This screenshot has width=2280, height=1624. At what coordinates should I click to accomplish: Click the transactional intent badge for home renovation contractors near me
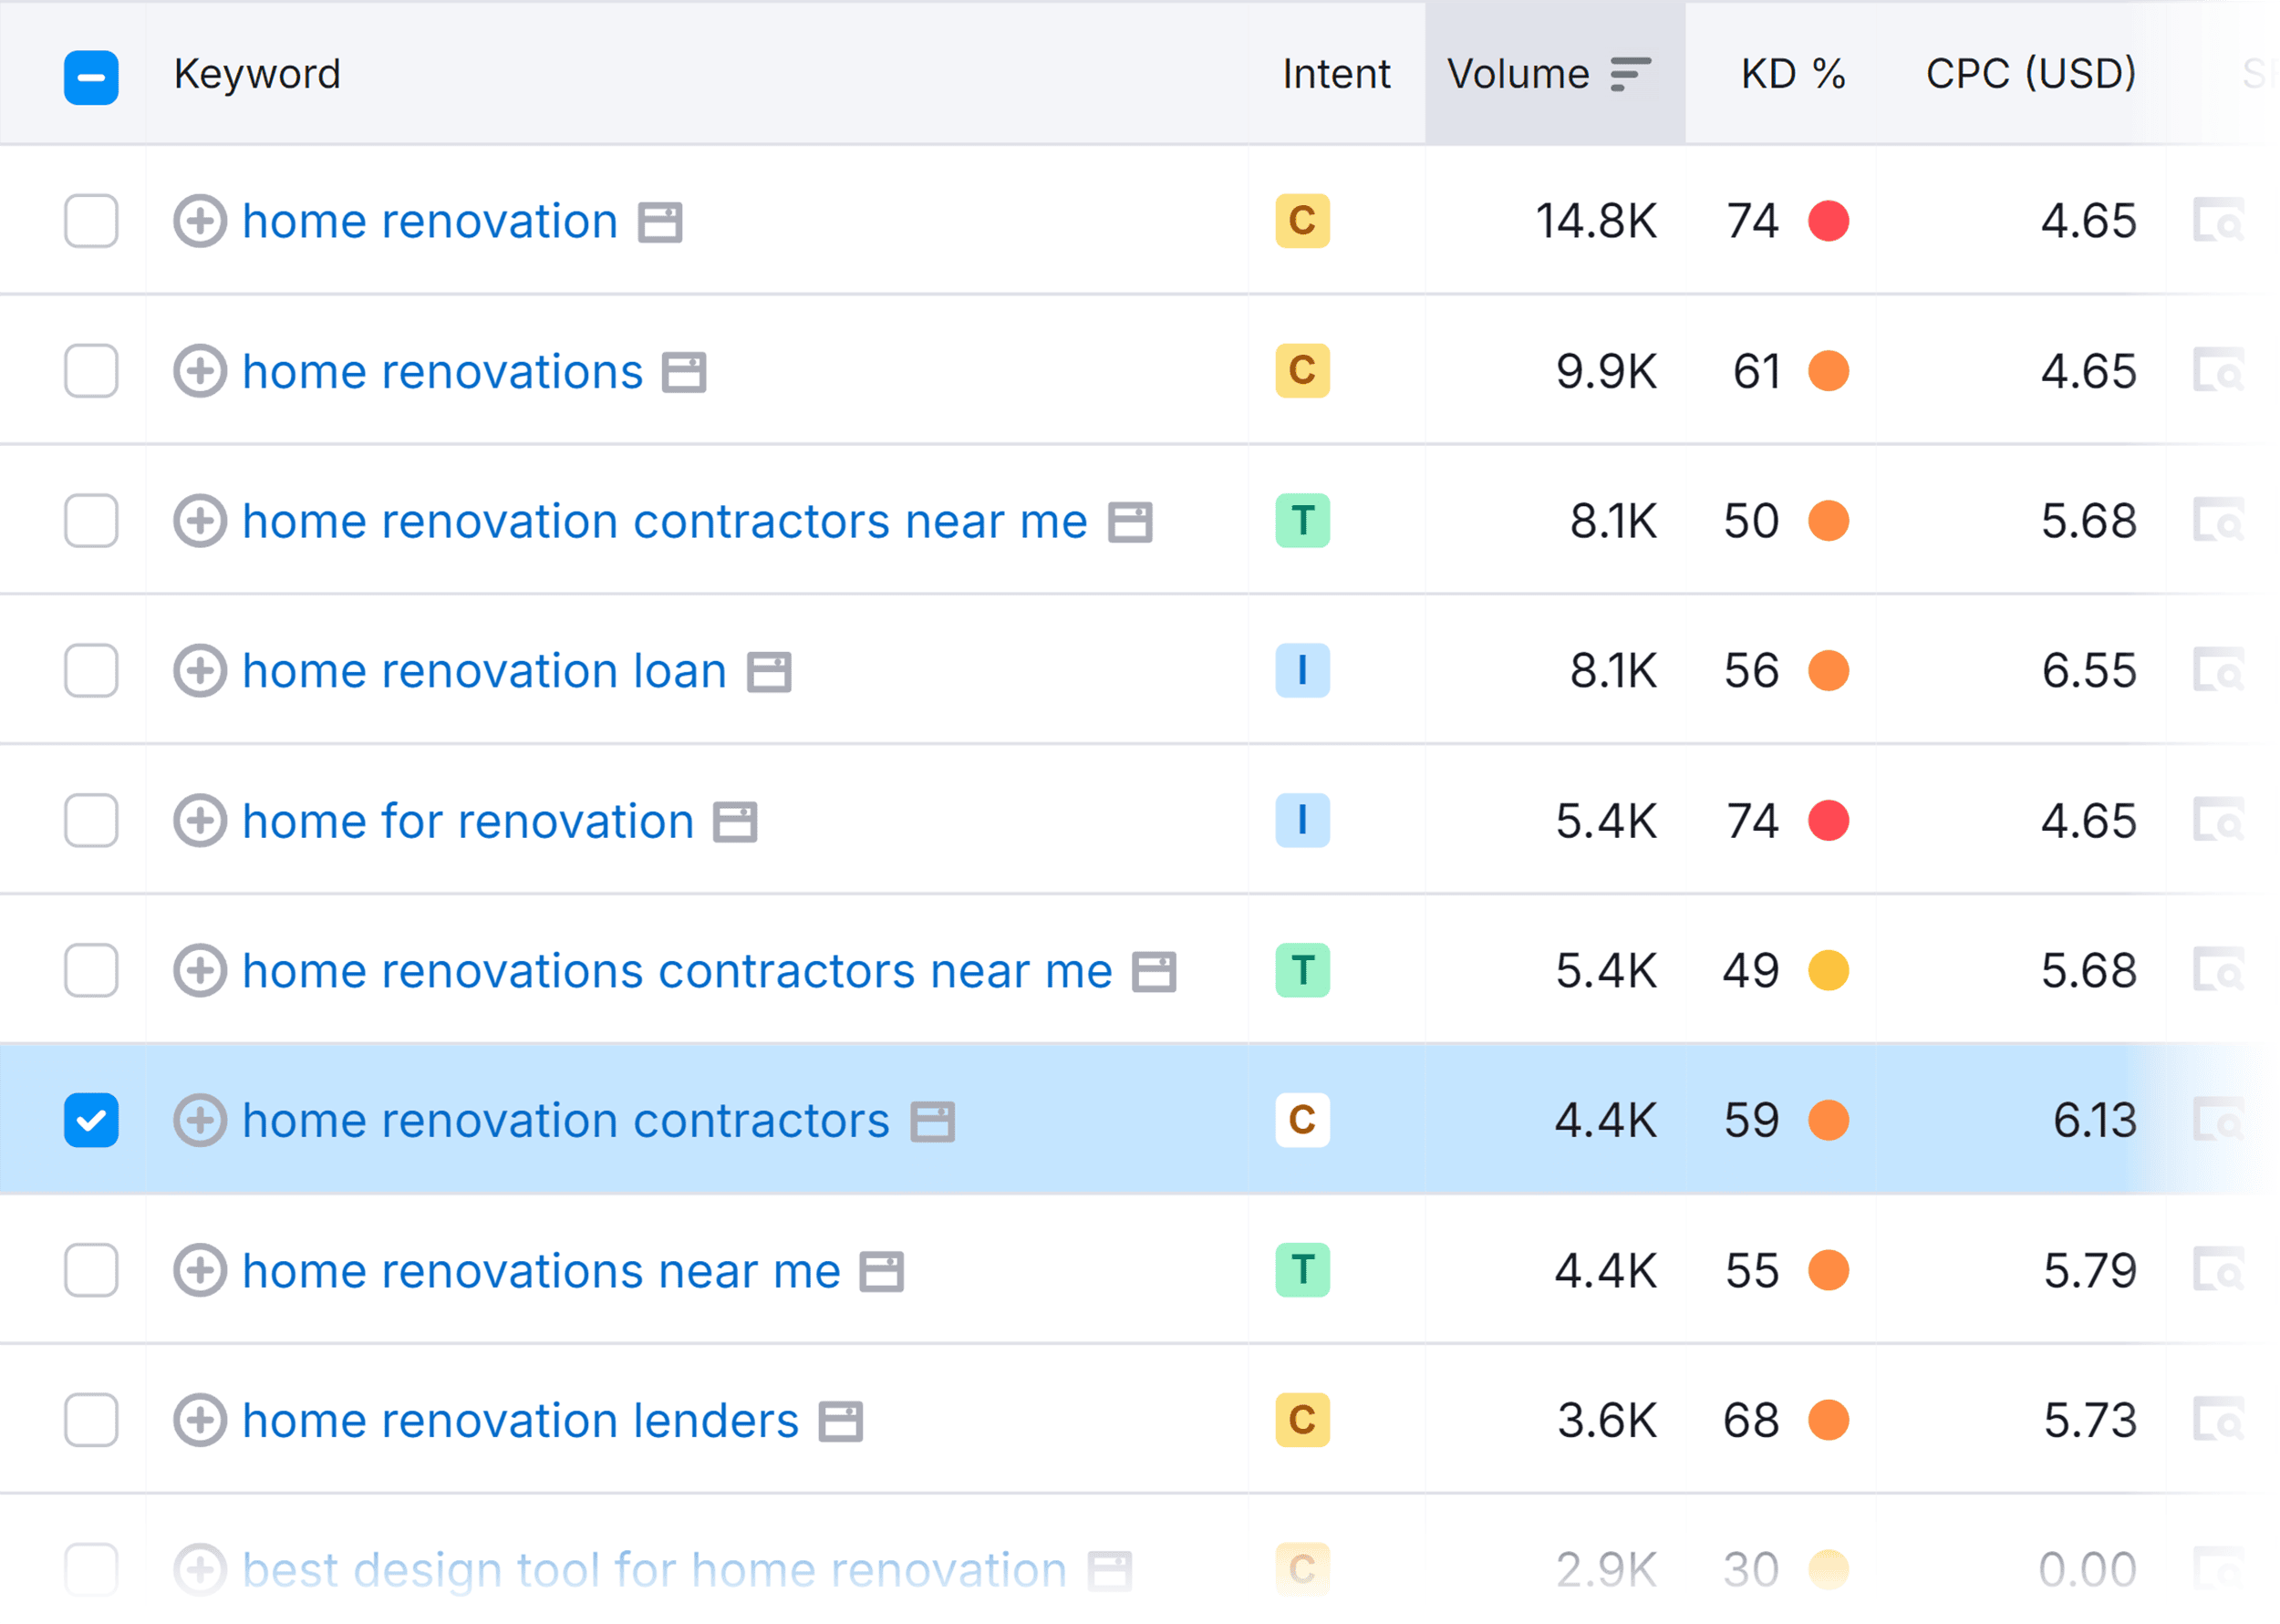[1302, 521]
